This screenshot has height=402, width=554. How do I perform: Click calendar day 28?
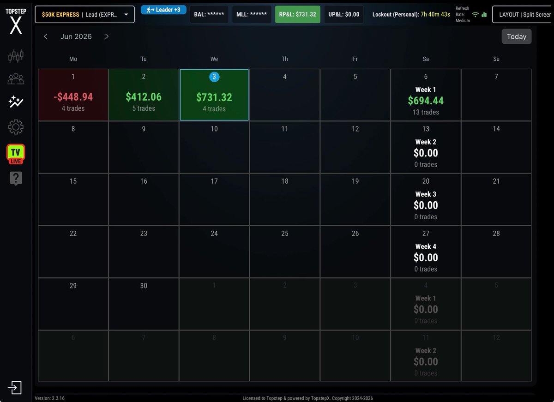(x=496, y=252)
